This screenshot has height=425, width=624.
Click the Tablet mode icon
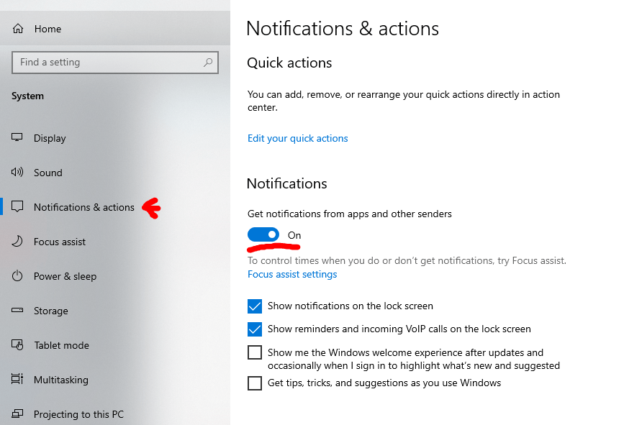click(18, 345)
